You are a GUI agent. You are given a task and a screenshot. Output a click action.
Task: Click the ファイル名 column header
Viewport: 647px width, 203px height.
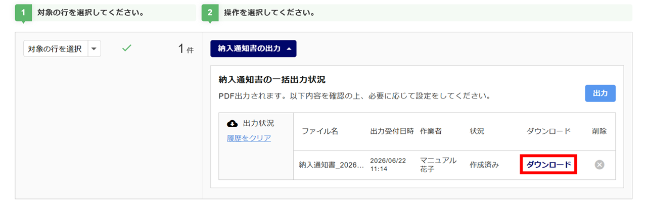click(320, 131)
